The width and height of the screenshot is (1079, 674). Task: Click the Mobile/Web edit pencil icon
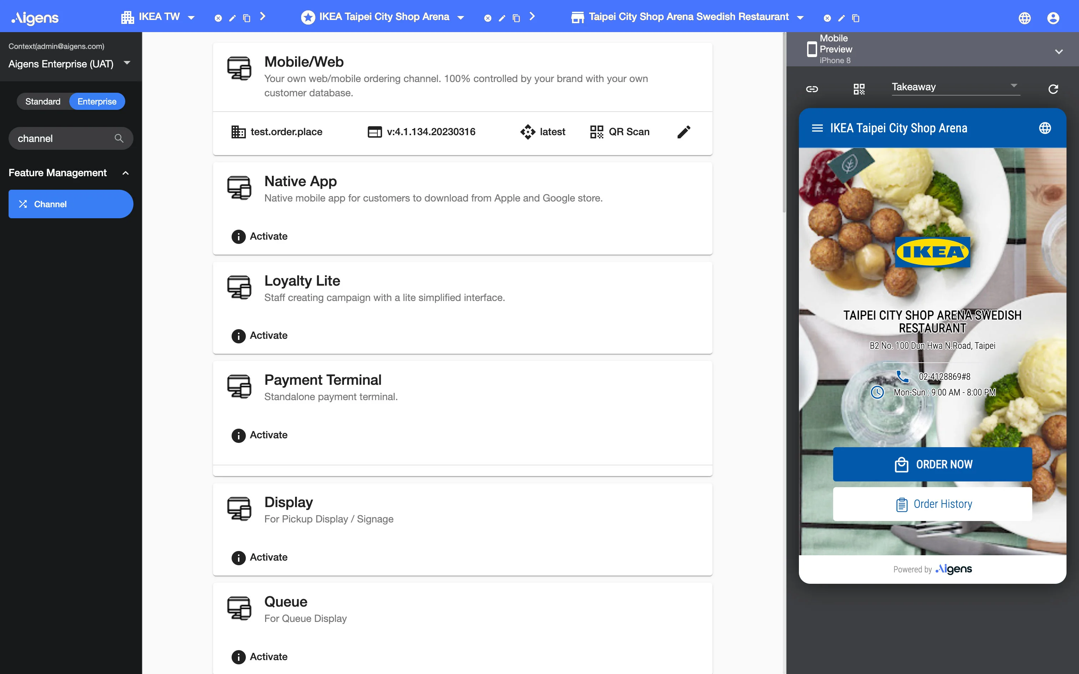(x=684, y=132)
